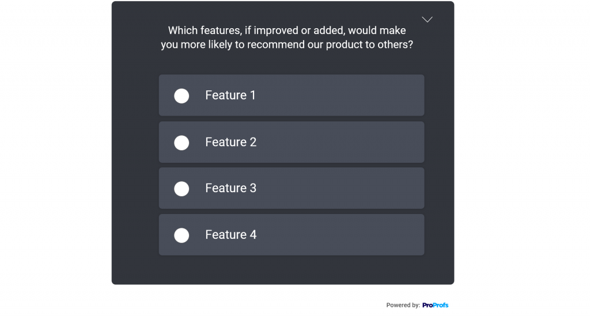Viewport: 590px width, 317px height.
Task: Click the blue "Profs" portion of the logo
Action: click(x=441, y=305)
